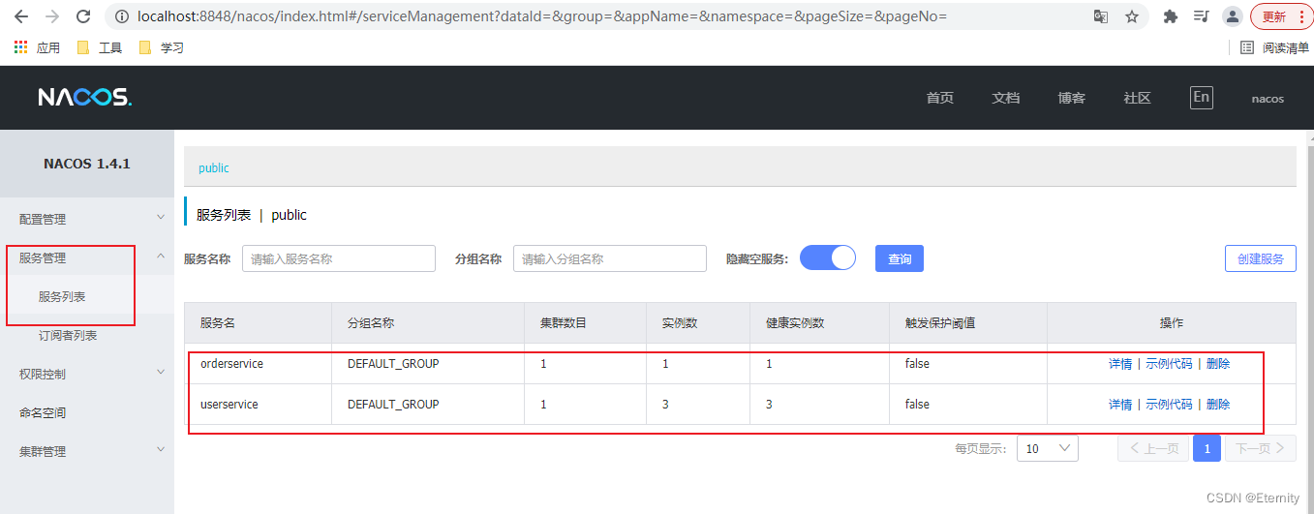Select 订阅者列表 in the sidebar
1314x514 pixels.
click(87, 335)
